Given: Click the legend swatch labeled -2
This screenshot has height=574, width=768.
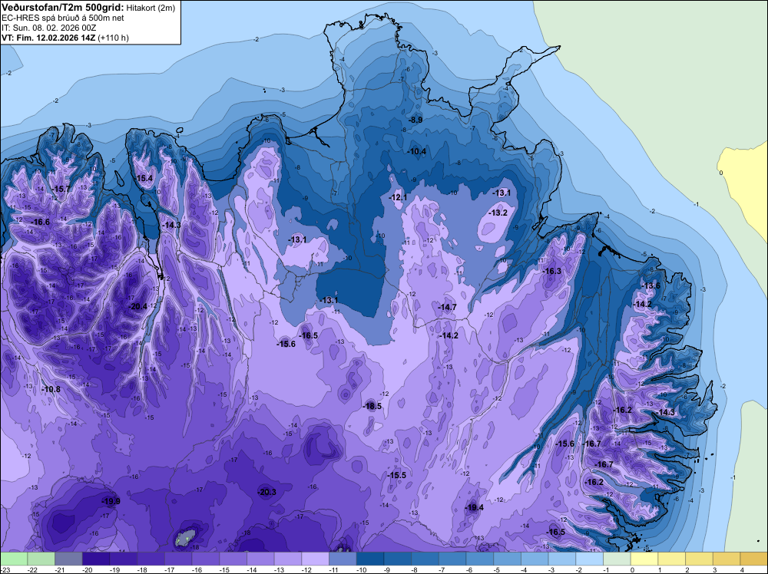Looking at the screenshot, I should 590,559.
